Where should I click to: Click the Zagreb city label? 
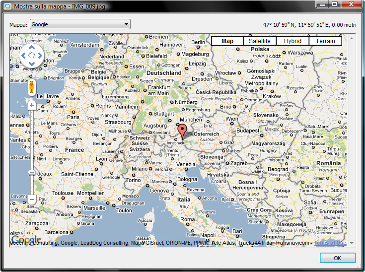(x=239, y=163)
